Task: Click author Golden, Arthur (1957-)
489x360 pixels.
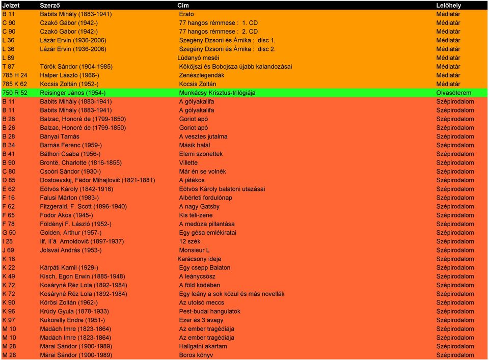Action: point(71,232)
